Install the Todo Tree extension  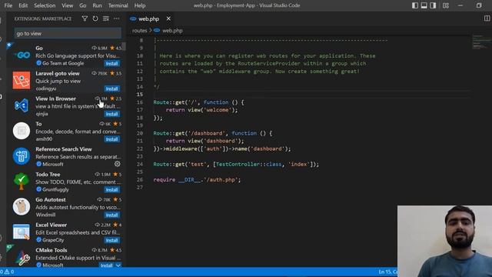(111, 190)
